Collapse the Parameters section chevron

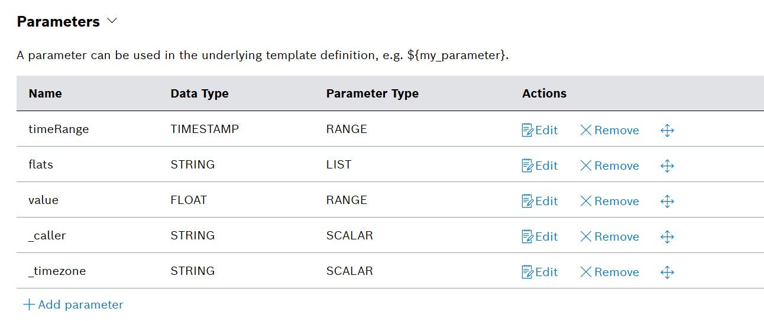(112, 21)
